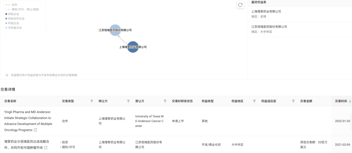Open filter for 权益适应症 column
The height and width of the screenshot is (153, 352).
[x=293, y=101]
